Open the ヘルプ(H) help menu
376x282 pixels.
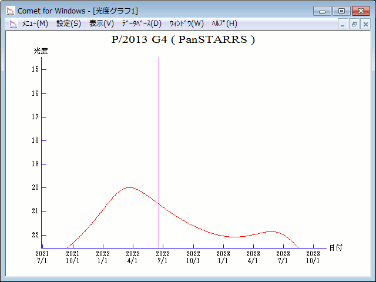224,23
